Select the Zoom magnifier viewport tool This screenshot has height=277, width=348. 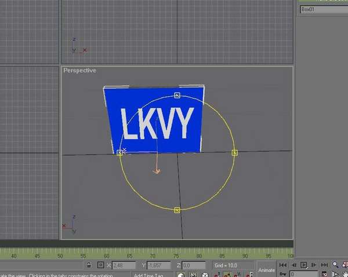click(x=336, y=265)
